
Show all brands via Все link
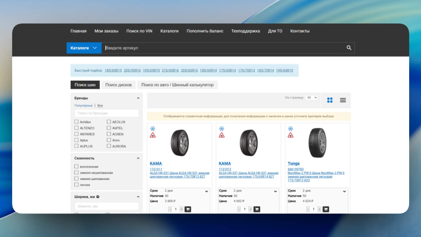pos(100,106)
